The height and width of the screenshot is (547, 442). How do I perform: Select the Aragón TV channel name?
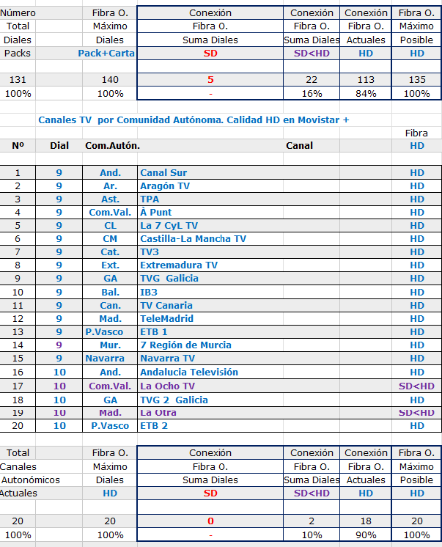coord(165,186)
